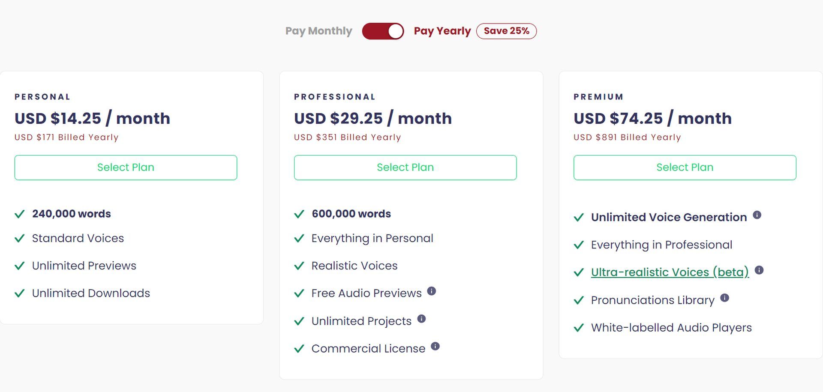Click checkmark icon beside 600,000 words
Viewport: 823px width, 392px height.
tap(299, 214)
